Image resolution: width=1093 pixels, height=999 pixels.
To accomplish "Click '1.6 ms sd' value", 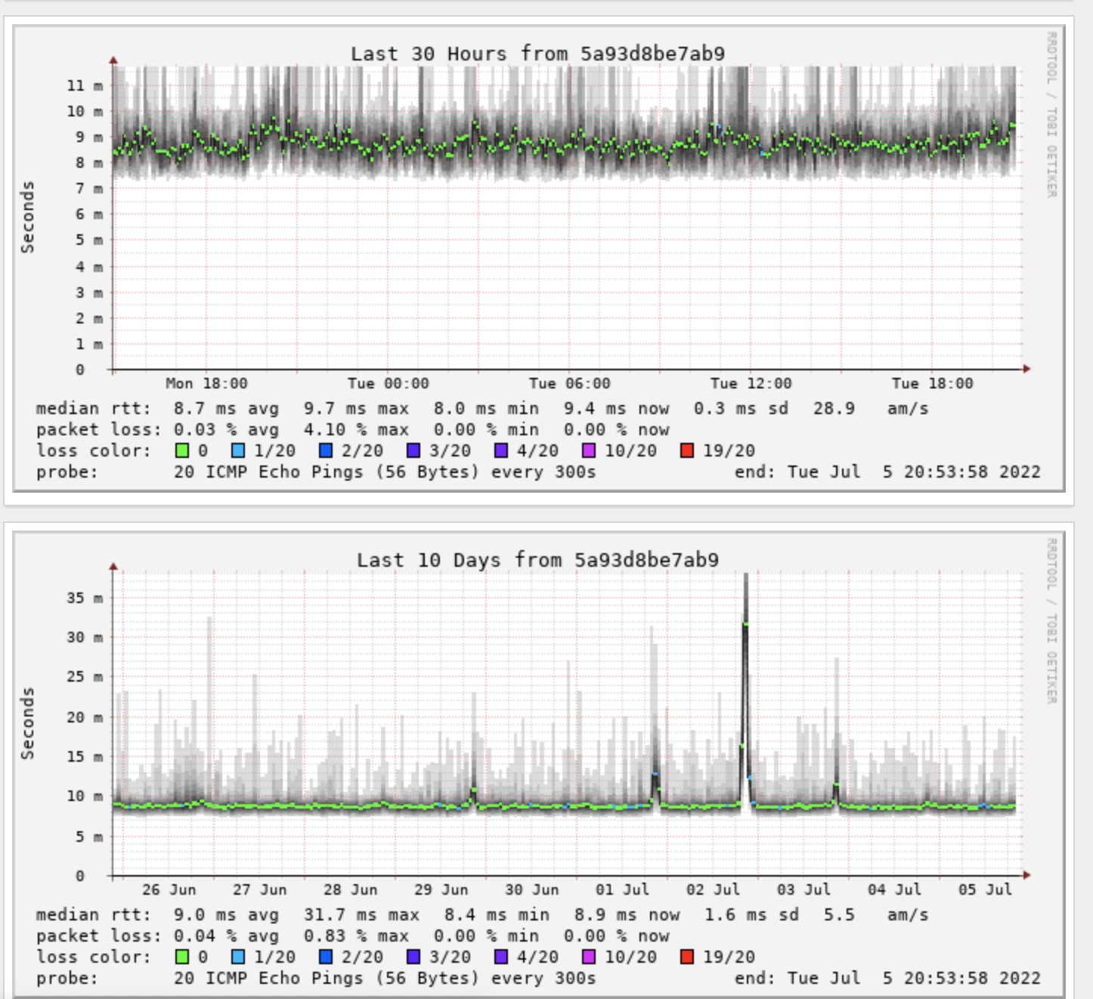I will [x=751, y=915].
